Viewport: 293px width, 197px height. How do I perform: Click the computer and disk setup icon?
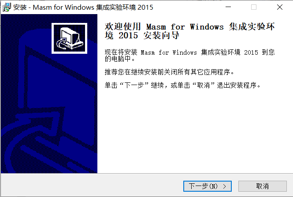point(69,38)
